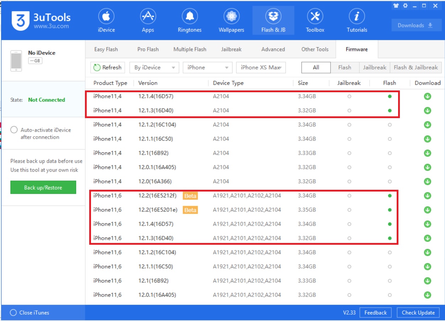Click the No iDevice phone icon
This screenshot has height=321, width=445.
click(x=16, y=61)
